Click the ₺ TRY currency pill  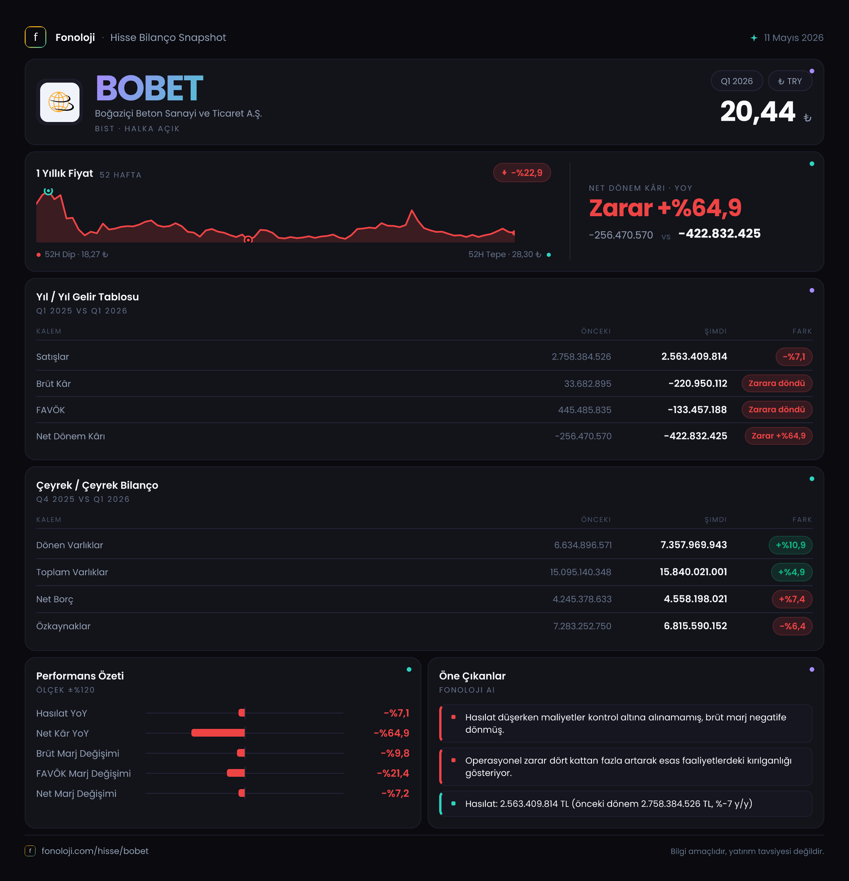click(790, 81)
